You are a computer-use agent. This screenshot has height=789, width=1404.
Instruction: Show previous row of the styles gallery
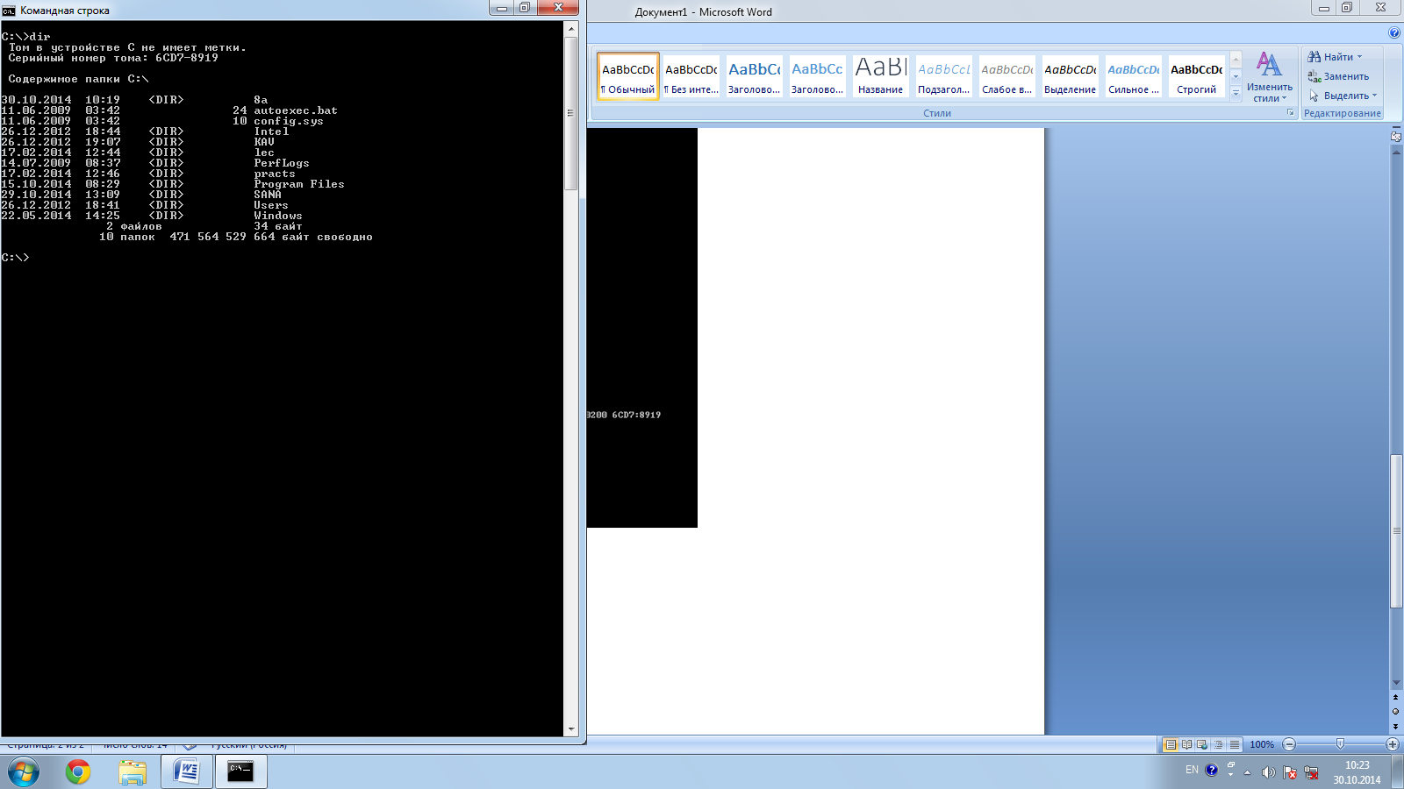pyautogui.click(x=1236, y=60)
